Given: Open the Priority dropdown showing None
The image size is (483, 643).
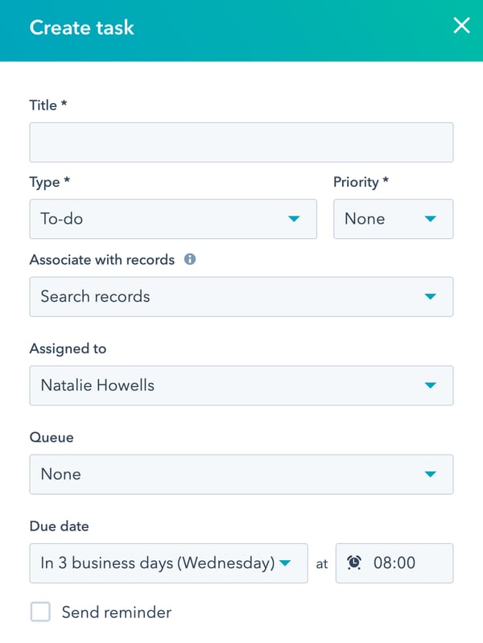Looking at the screenshot, I should pos(378,219).
